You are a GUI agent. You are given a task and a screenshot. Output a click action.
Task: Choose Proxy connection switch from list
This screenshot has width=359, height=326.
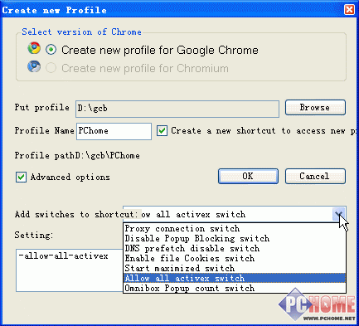pos(235,229)
